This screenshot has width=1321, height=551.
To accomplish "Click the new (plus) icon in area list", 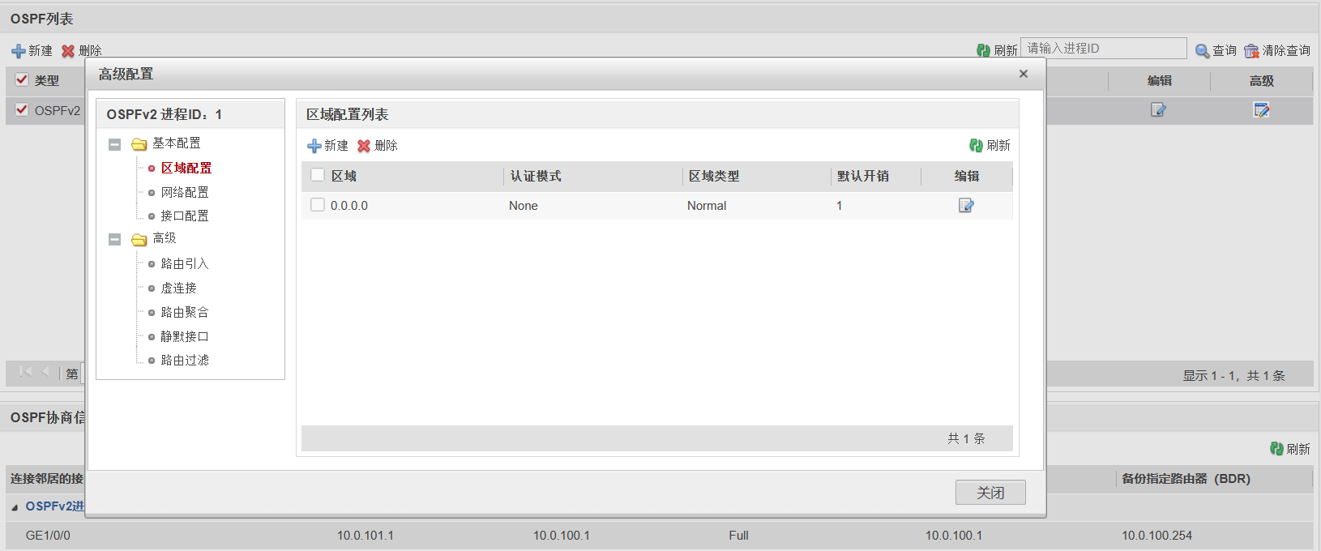I will tap(314, 146).
